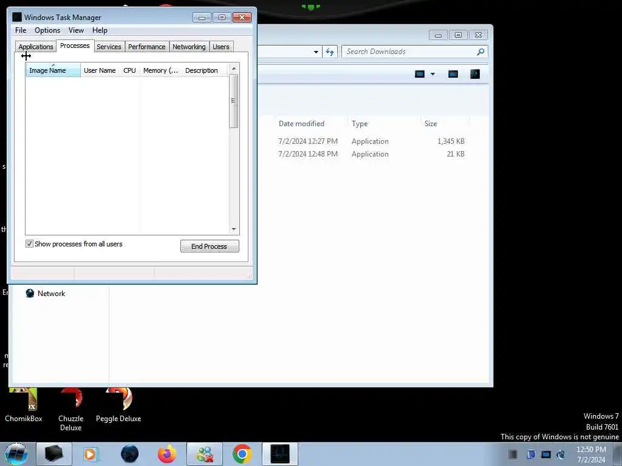Click the Messenger people taskbar icon
622x466 pixels.
[205, 454]
